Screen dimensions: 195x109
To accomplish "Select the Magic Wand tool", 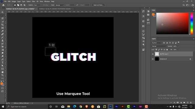I will click(2, 21).
